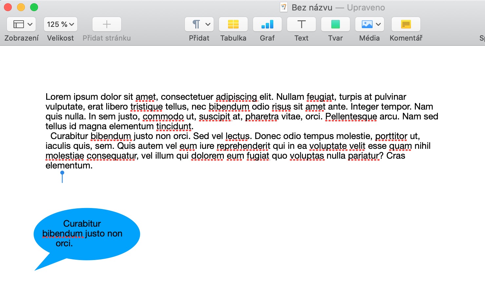
Task: Click the Upraveno status in title bar
Action: click(366, 8)
